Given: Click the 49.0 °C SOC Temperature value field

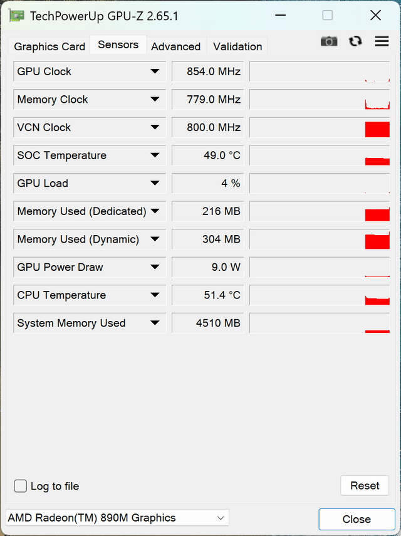Looking at the screenshot, I should coord(207,155).
